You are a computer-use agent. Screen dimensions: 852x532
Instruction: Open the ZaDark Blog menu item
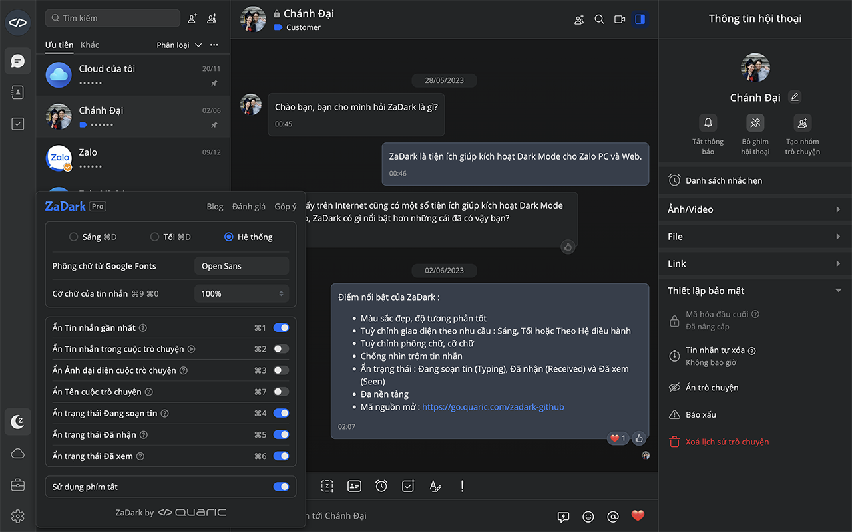pos(215,206)
